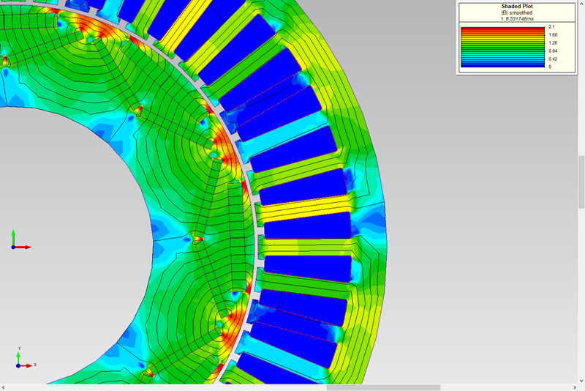Click the 1.68 legend scale value
This screenshot has height=391, width=585.
click(x=553, y=34)
